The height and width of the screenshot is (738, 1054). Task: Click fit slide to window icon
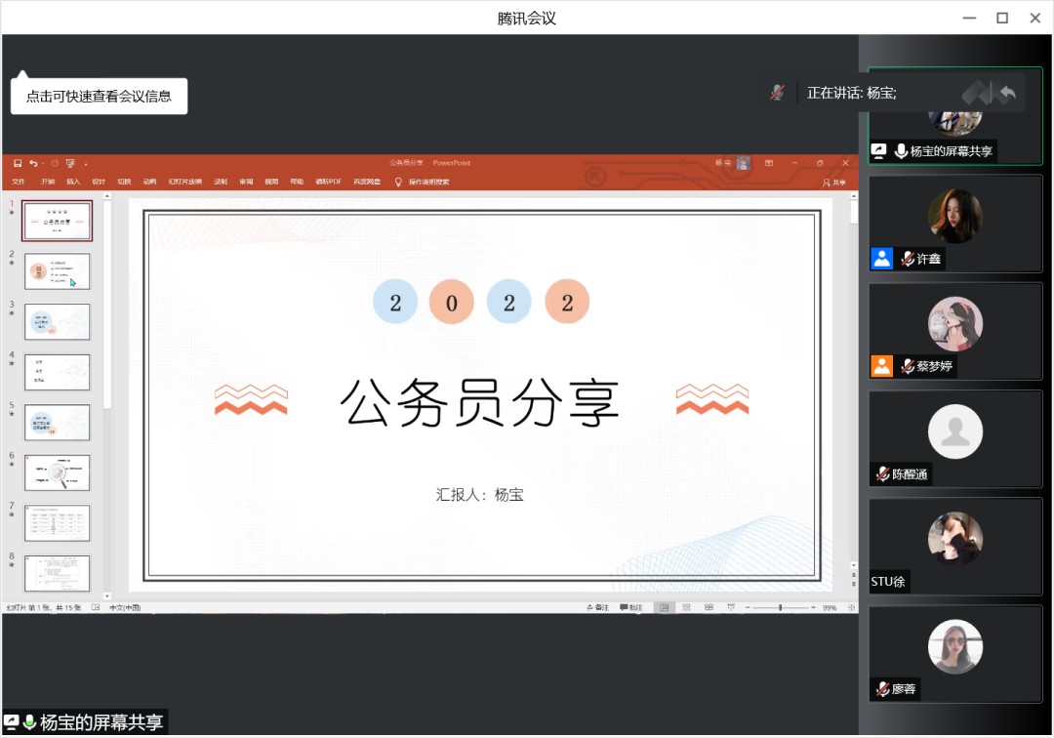(851, 607)
